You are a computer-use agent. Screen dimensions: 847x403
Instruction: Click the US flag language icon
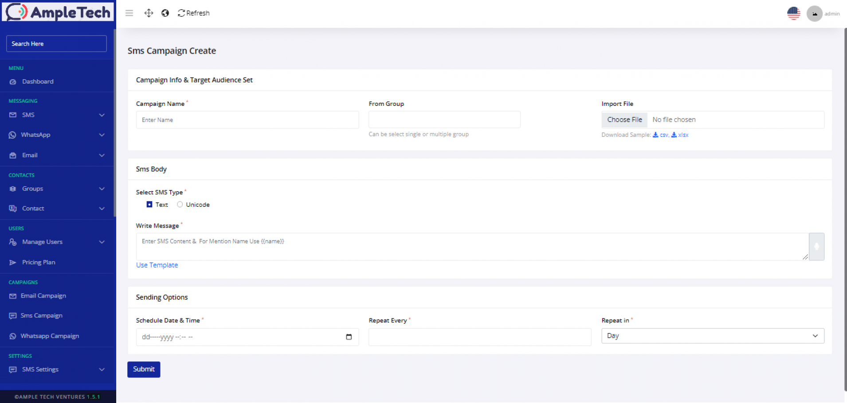pyautogui.click(x=793, y=13)
